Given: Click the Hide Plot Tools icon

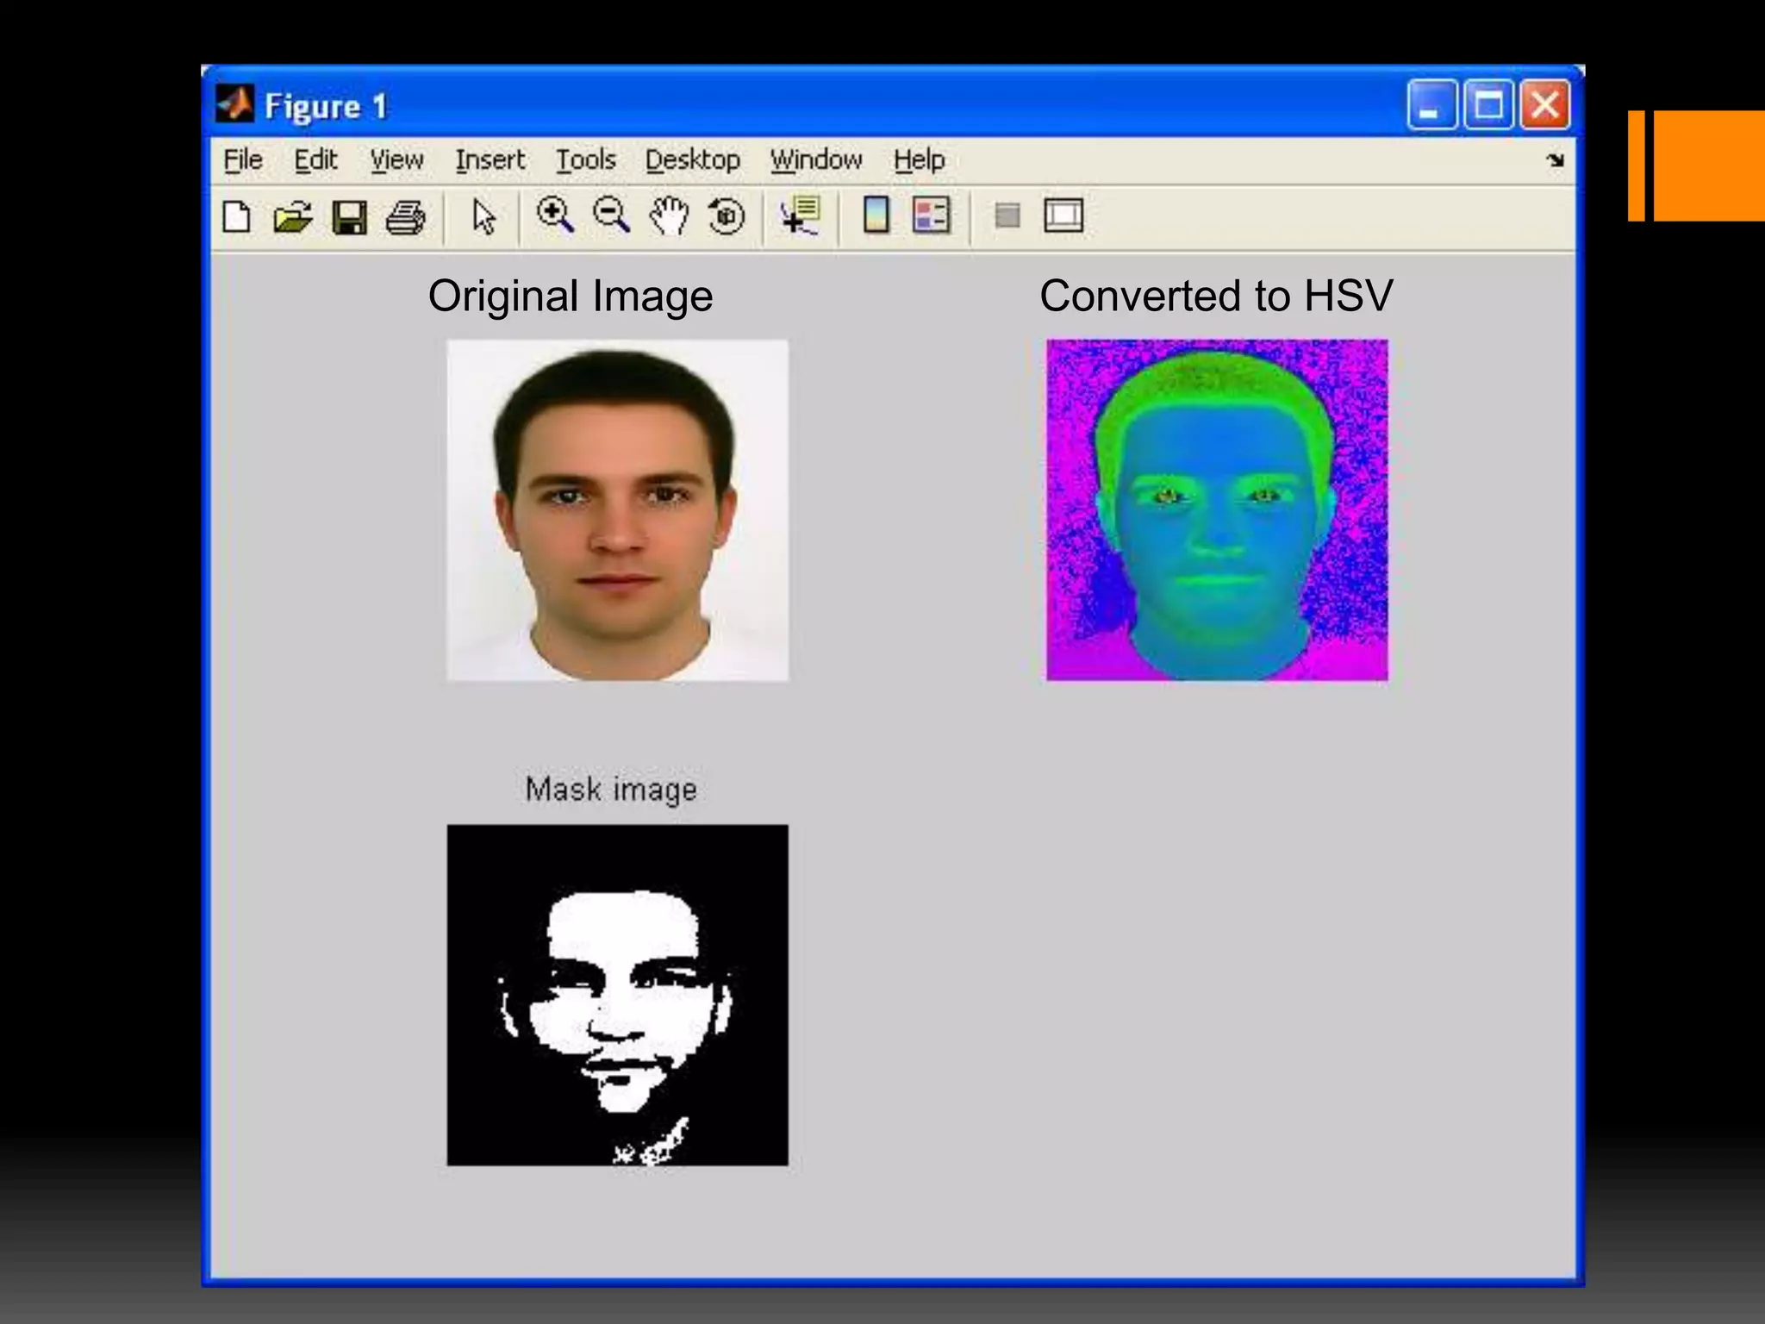Looking at the screenshot, I should coord(1007,215).
